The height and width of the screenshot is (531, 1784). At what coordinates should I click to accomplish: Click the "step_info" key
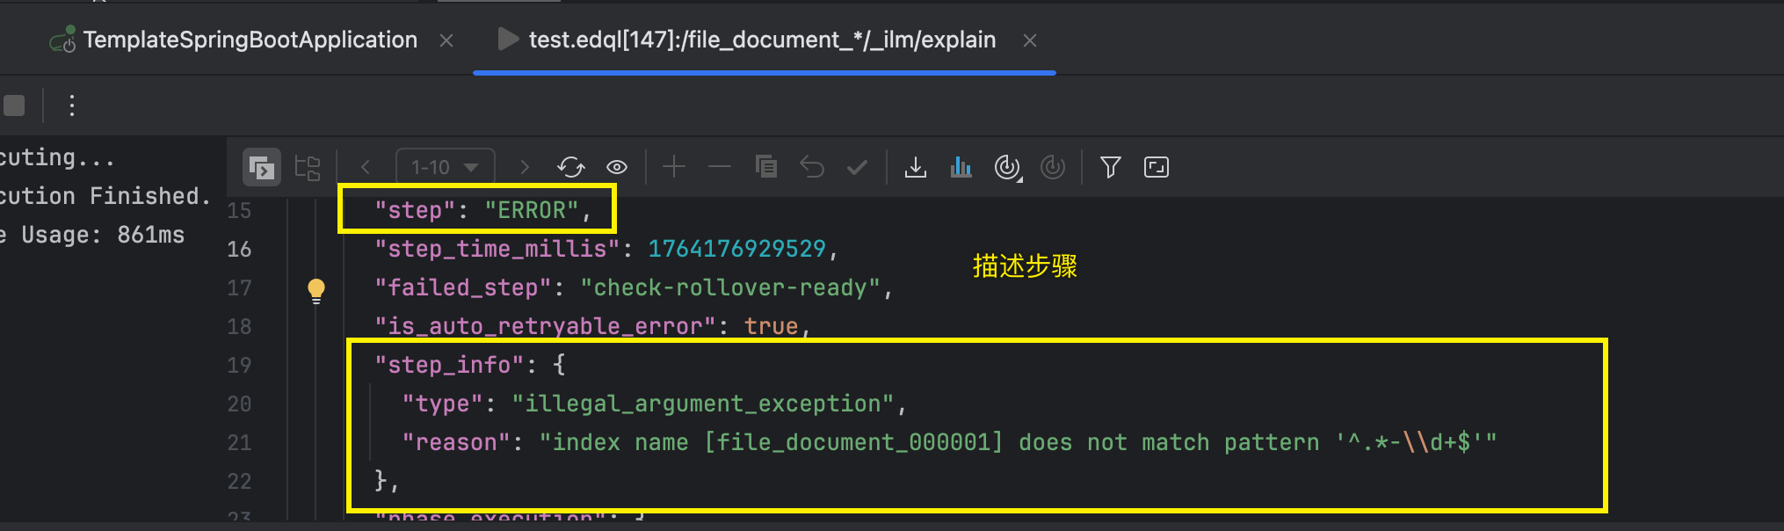450,365
